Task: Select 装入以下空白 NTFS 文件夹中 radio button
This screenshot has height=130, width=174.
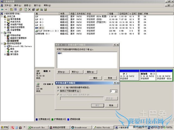Action: tap(58, 95)
